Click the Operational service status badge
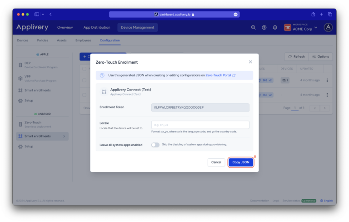 (309, 201)
